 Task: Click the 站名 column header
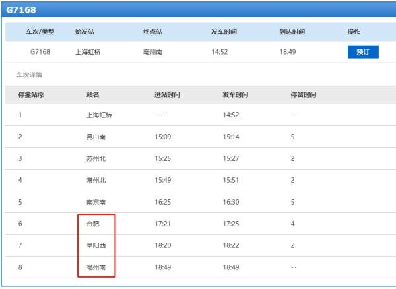93,95
